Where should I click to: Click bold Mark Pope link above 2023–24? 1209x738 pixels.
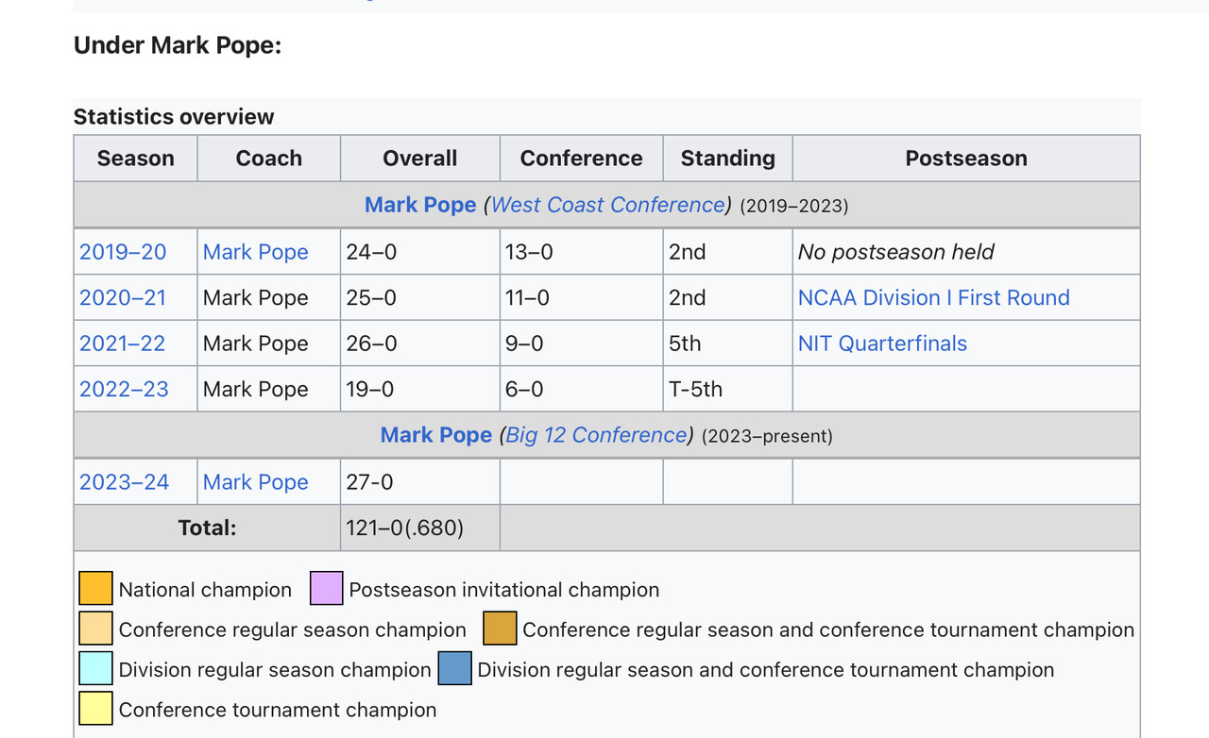[x=436, y=435]
